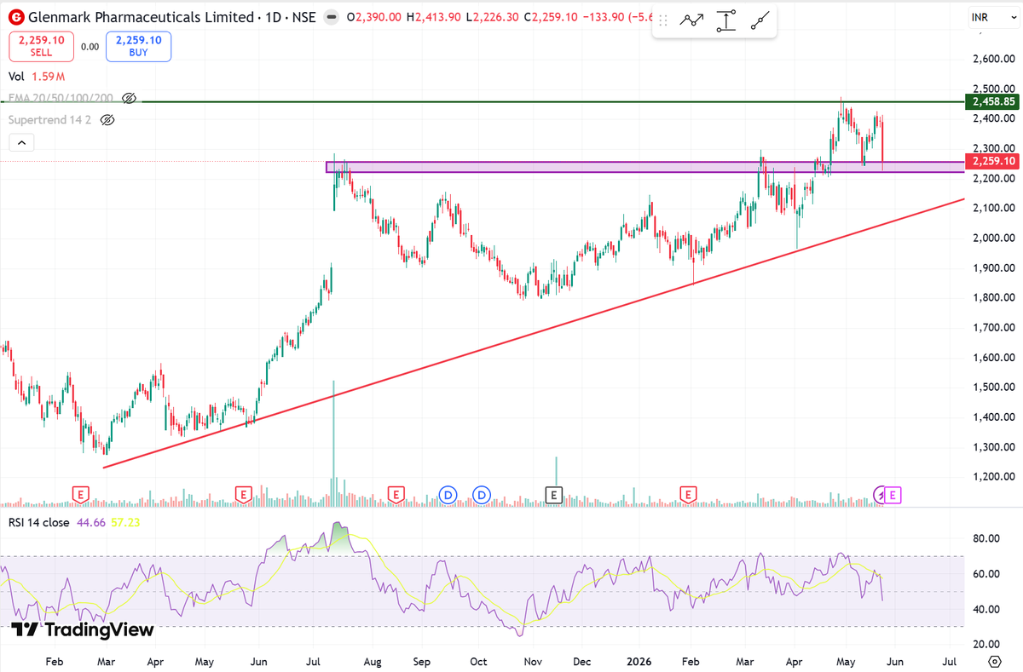Click the NSE exchange label
This screenshot has height=672, width=1023.
click(x=304, y=17)
